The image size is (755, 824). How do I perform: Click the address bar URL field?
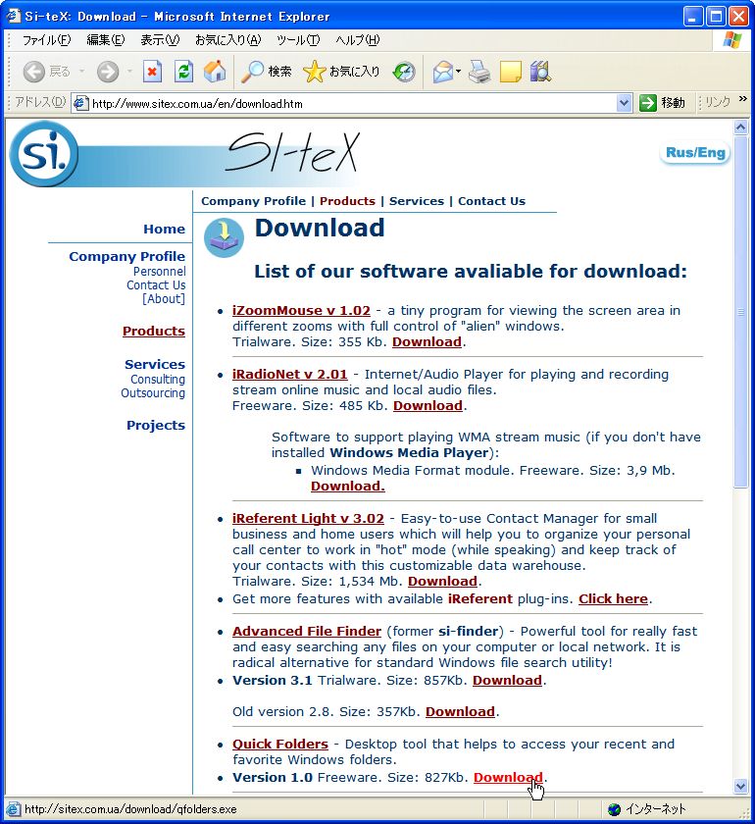click(352, 104)
